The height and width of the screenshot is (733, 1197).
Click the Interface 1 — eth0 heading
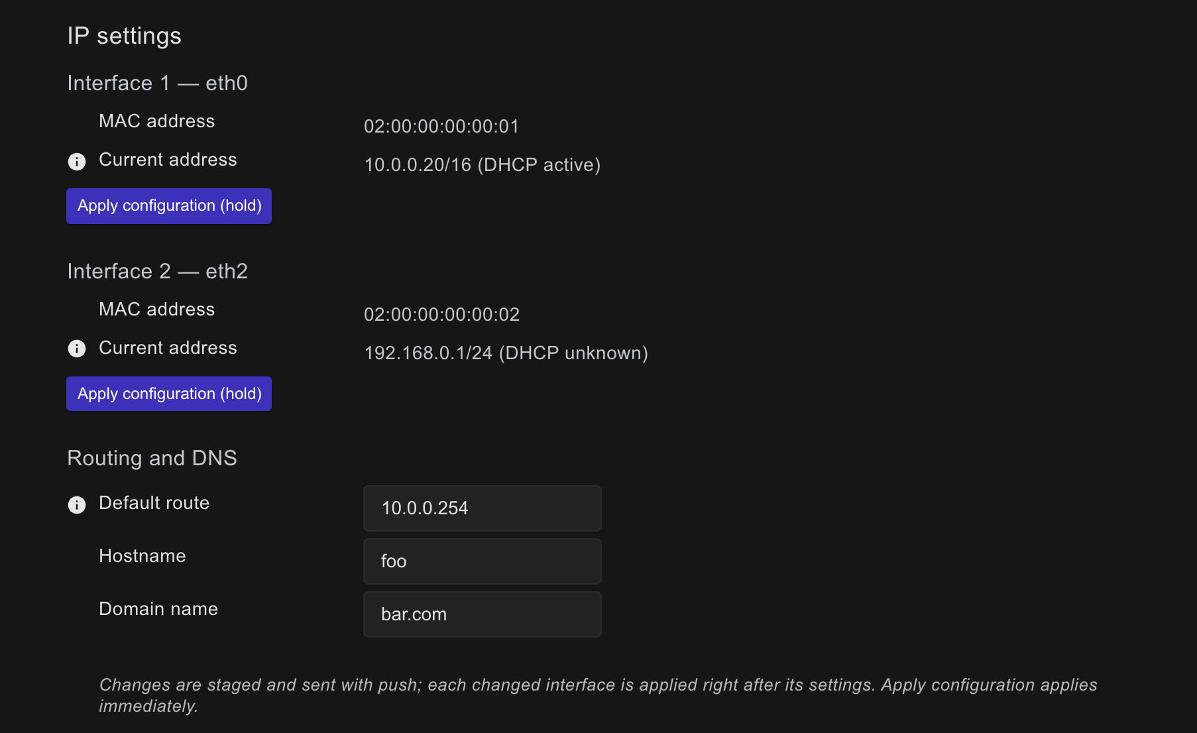[x=158, y=83]
